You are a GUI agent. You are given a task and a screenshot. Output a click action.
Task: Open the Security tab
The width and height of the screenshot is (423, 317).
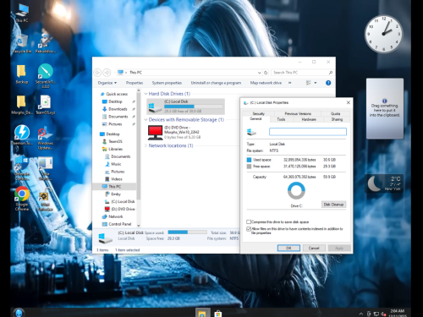[x=259, y=113]
